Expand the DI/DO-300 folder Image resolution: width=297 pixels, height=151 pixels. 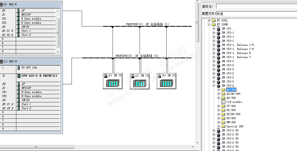(x=219, y=114)
